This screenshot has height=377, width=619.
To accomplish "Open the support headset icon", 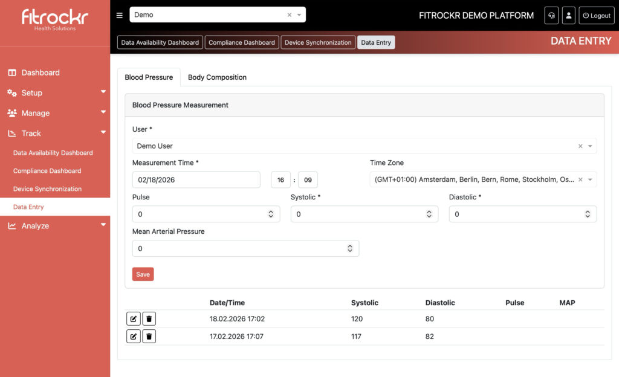I will [x=551, y=16].
